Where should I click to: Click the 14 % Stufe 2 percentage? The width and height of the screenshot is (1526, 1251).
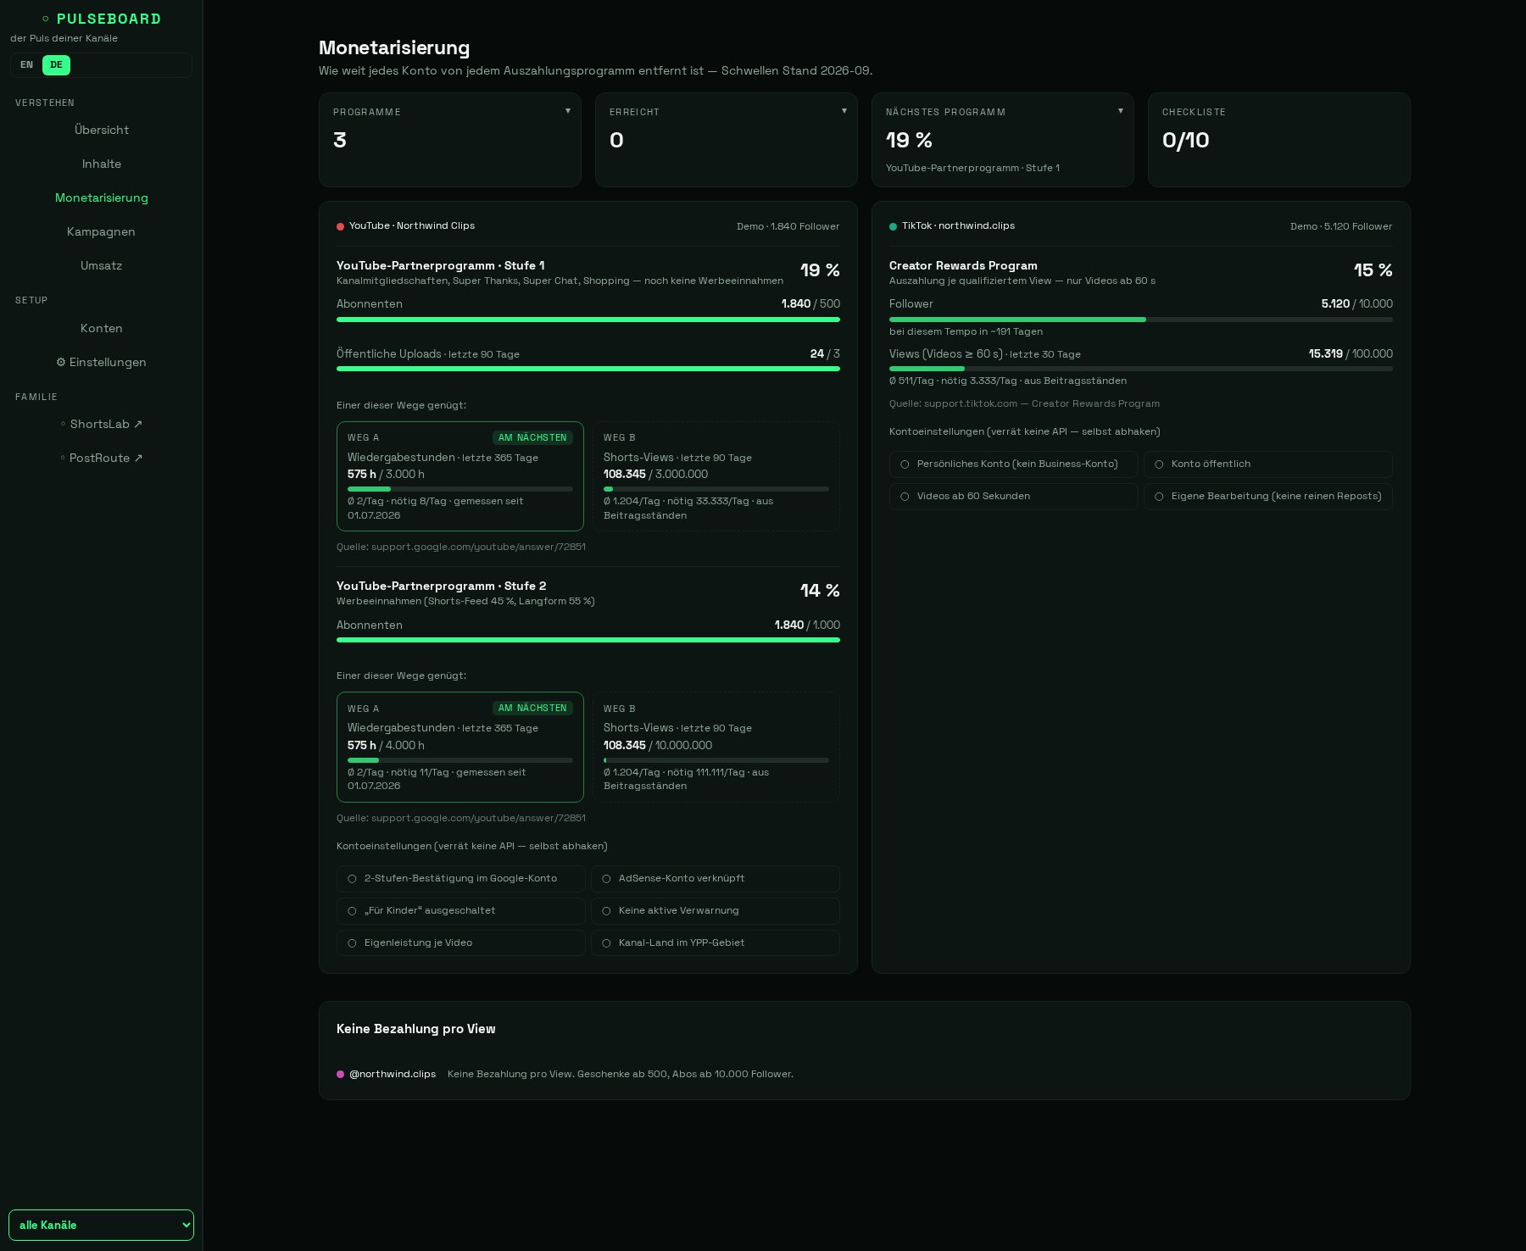click(x=820, y=591)
